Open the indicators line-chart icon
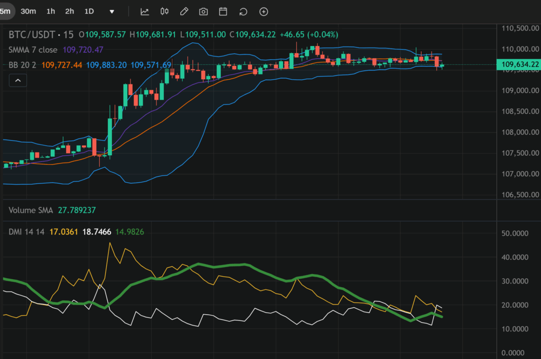Screen dimensions: 541x359 pyautogui.click(x=145, y=12)
